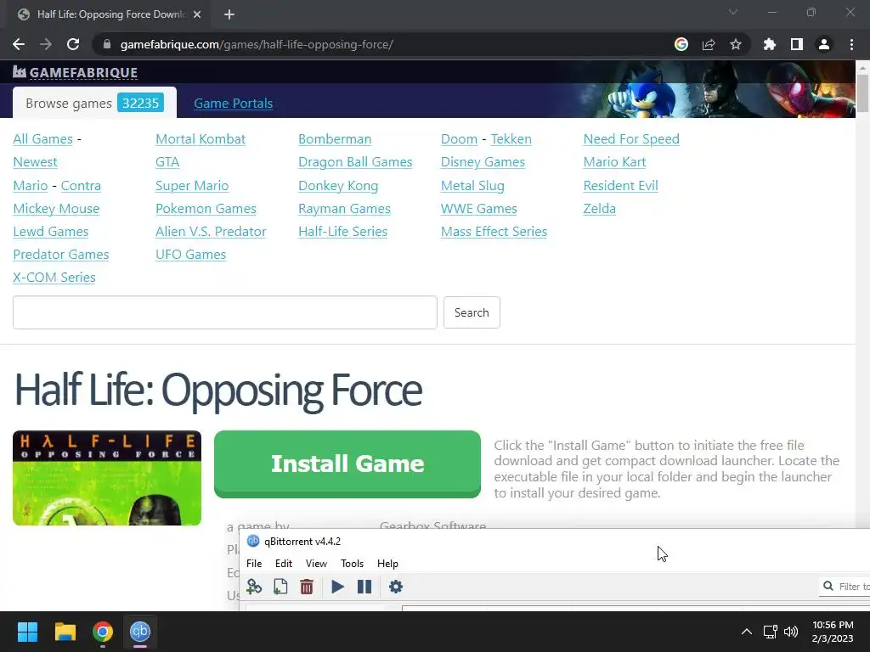Open the Chrome three-dot menu
The height and width of the screenshot is (652, 870).
(851, 44)
